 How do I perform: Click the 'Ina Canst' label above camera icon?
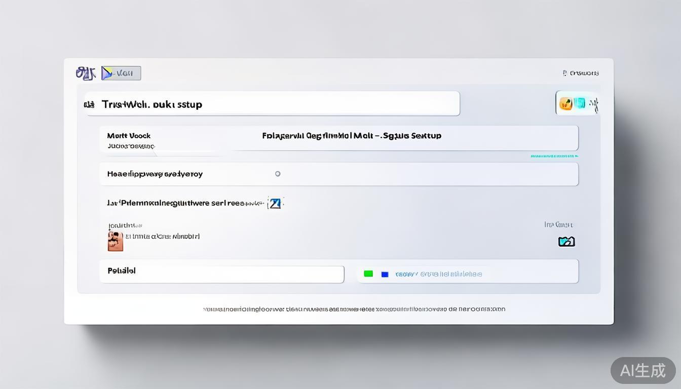558,224
